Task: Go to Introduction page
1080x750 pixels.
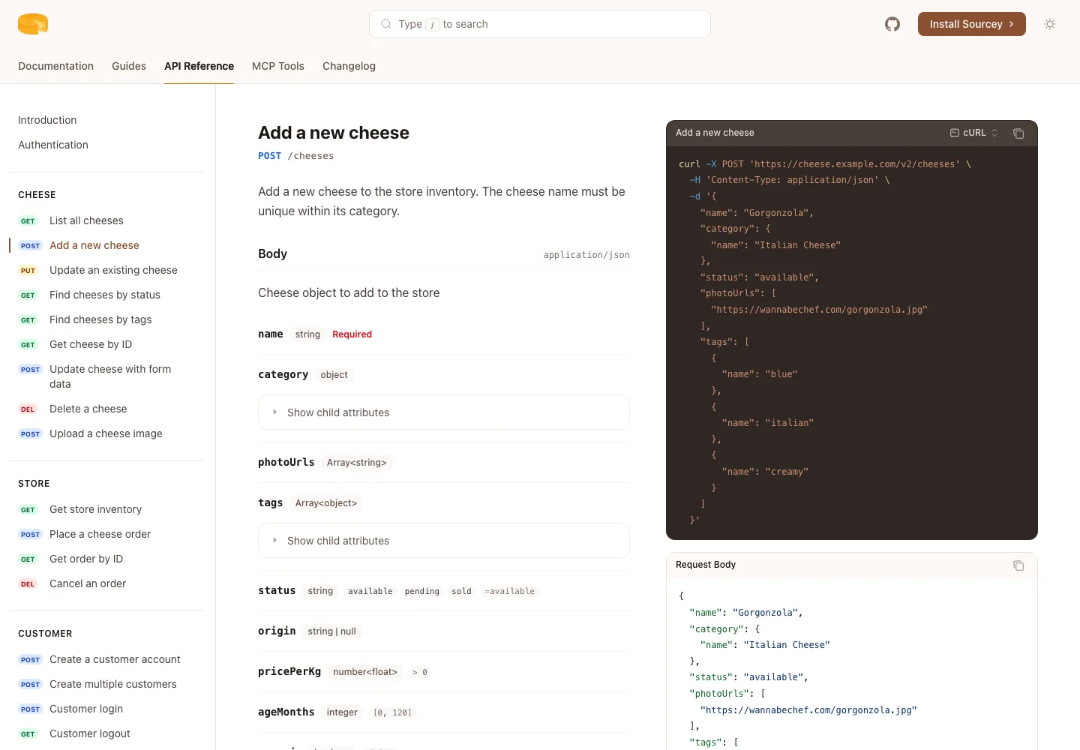Action: pos(47,120)
